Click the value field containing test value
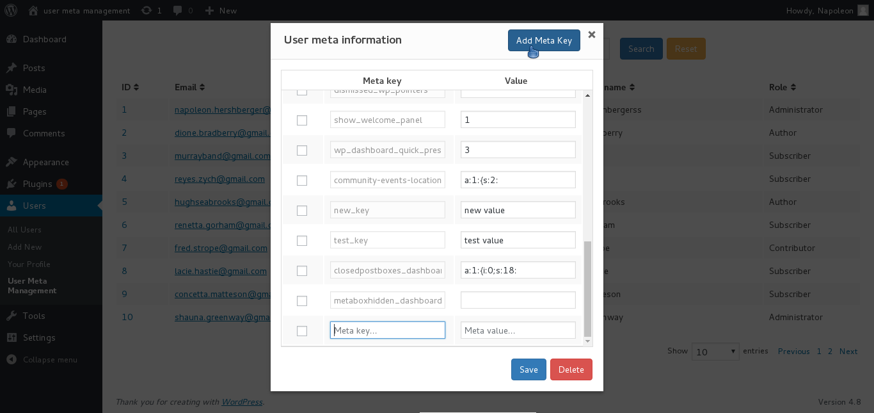874x413 pixels. [x=518, y=240]
